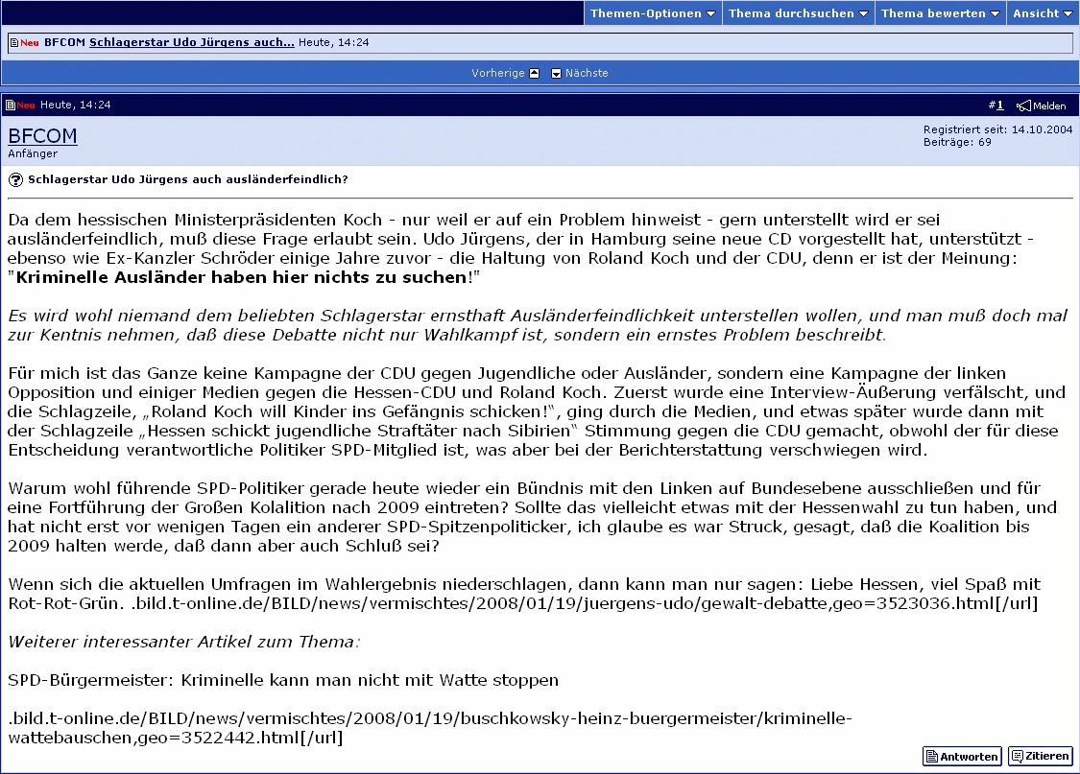Click the up arrow icon beside Vorherige

point(535,74)
